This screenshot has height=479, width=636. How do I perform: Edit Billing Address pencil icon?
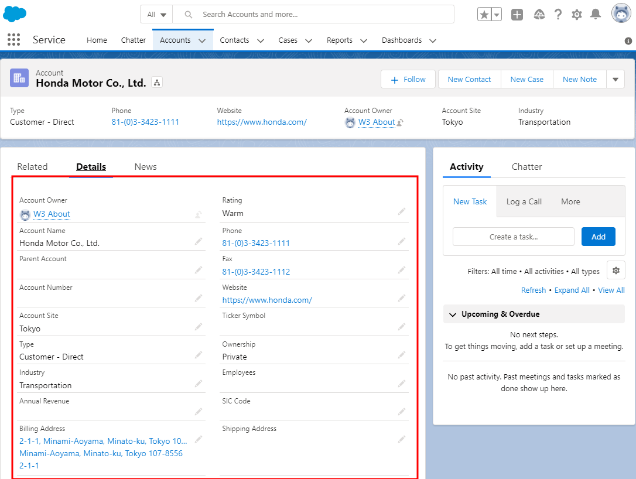pos(199,439)
